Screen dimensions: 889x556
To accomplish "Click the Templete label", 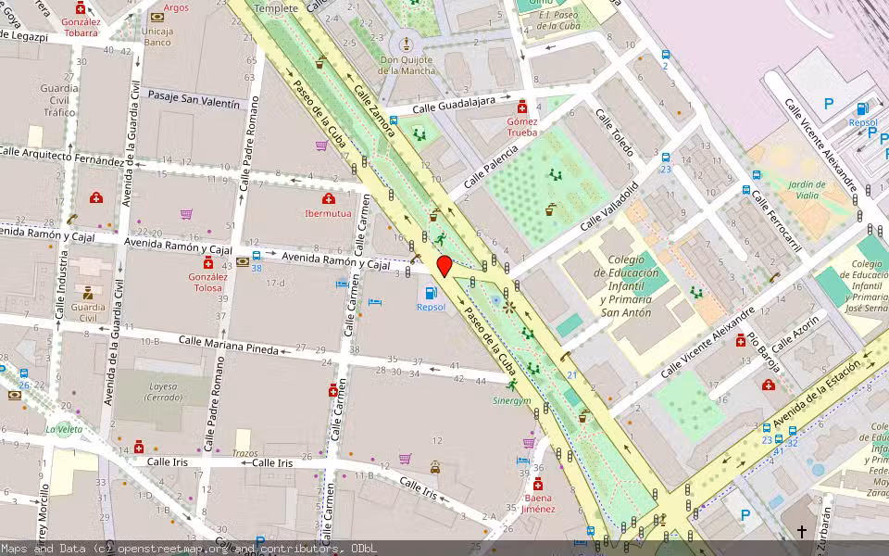I will click(x=276, y=8).
